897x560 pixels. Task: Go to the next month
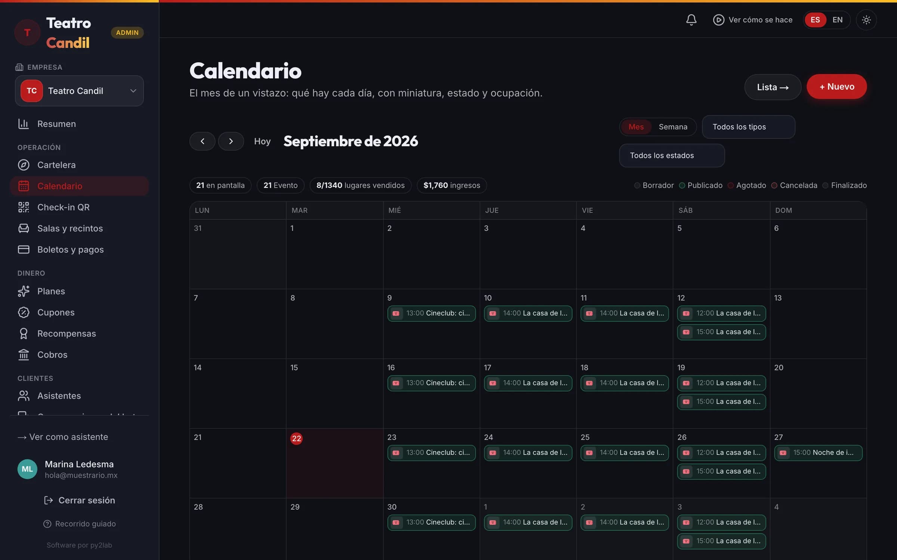[231, 141]
